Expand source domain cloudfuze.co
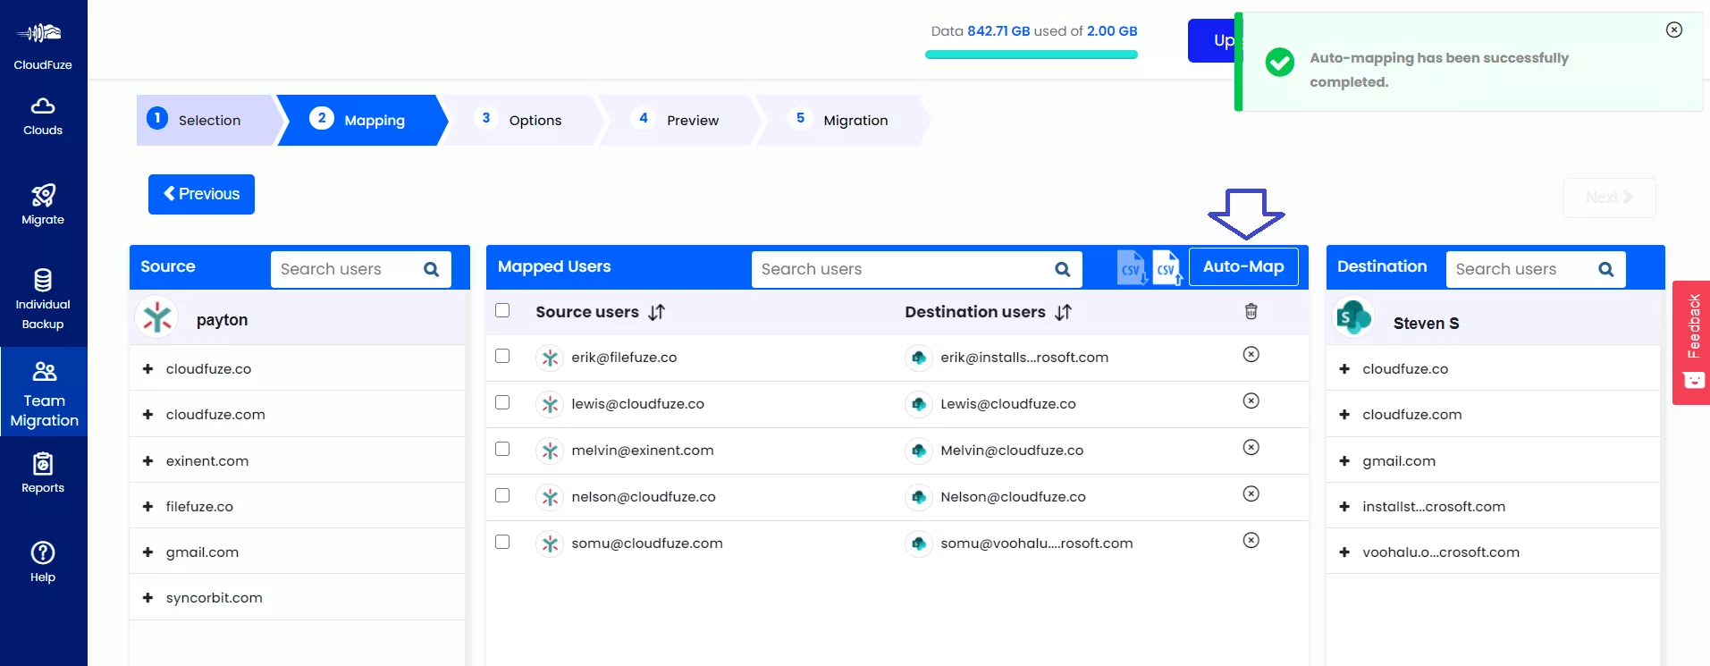 tap(148, 368)
